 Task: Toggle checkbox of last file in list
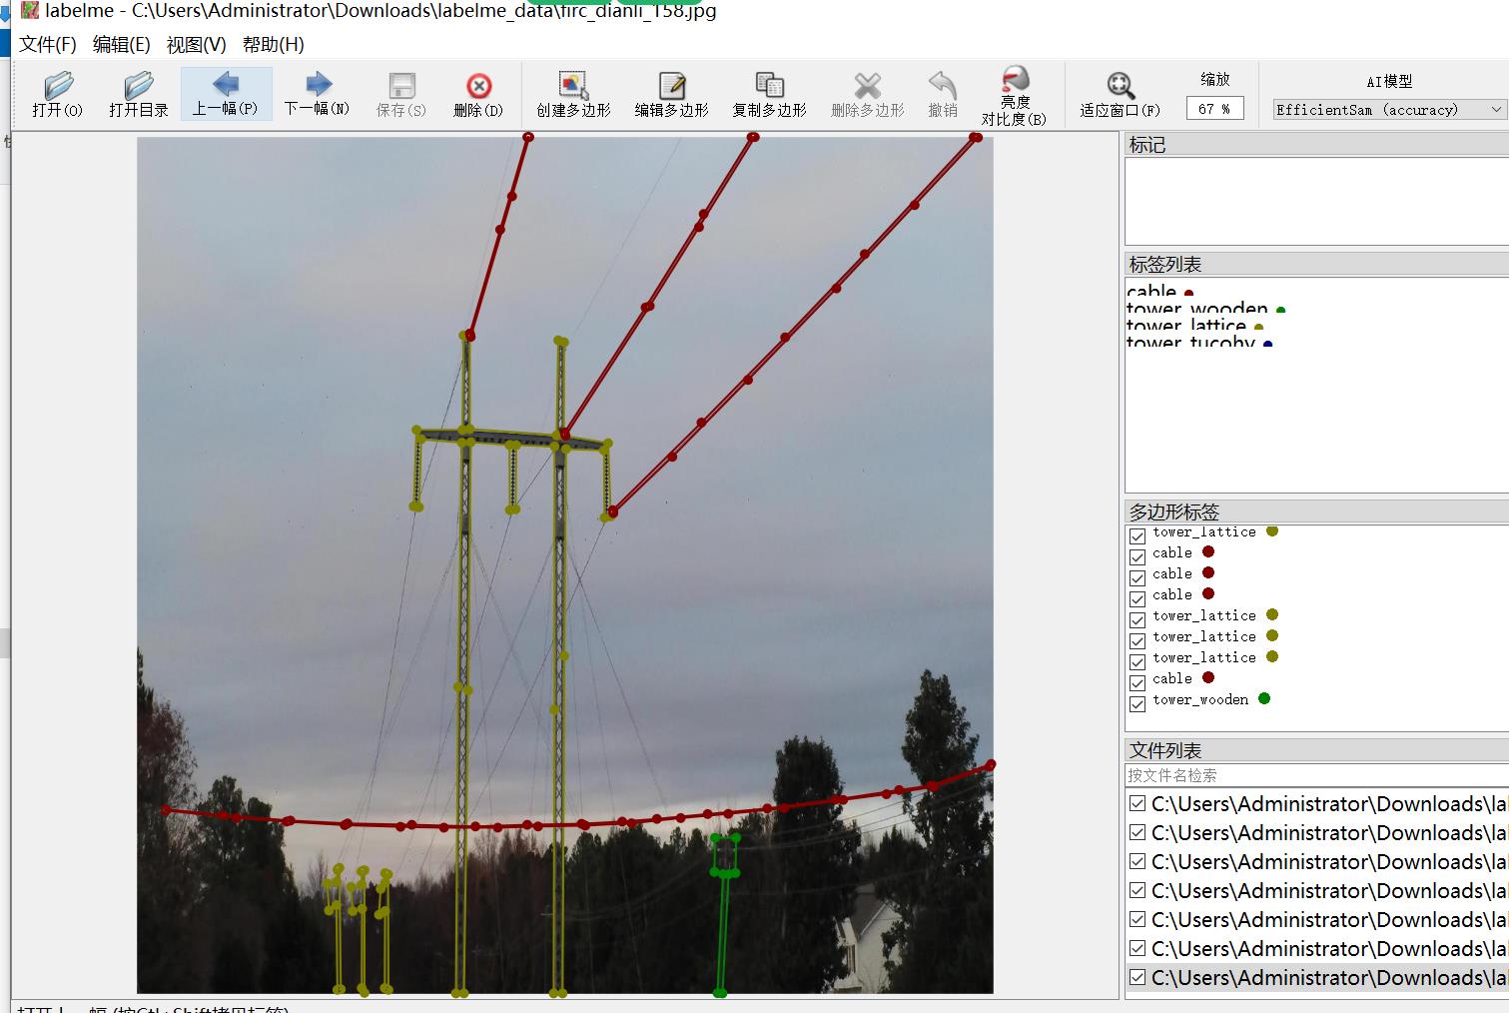coord(1137,977)
